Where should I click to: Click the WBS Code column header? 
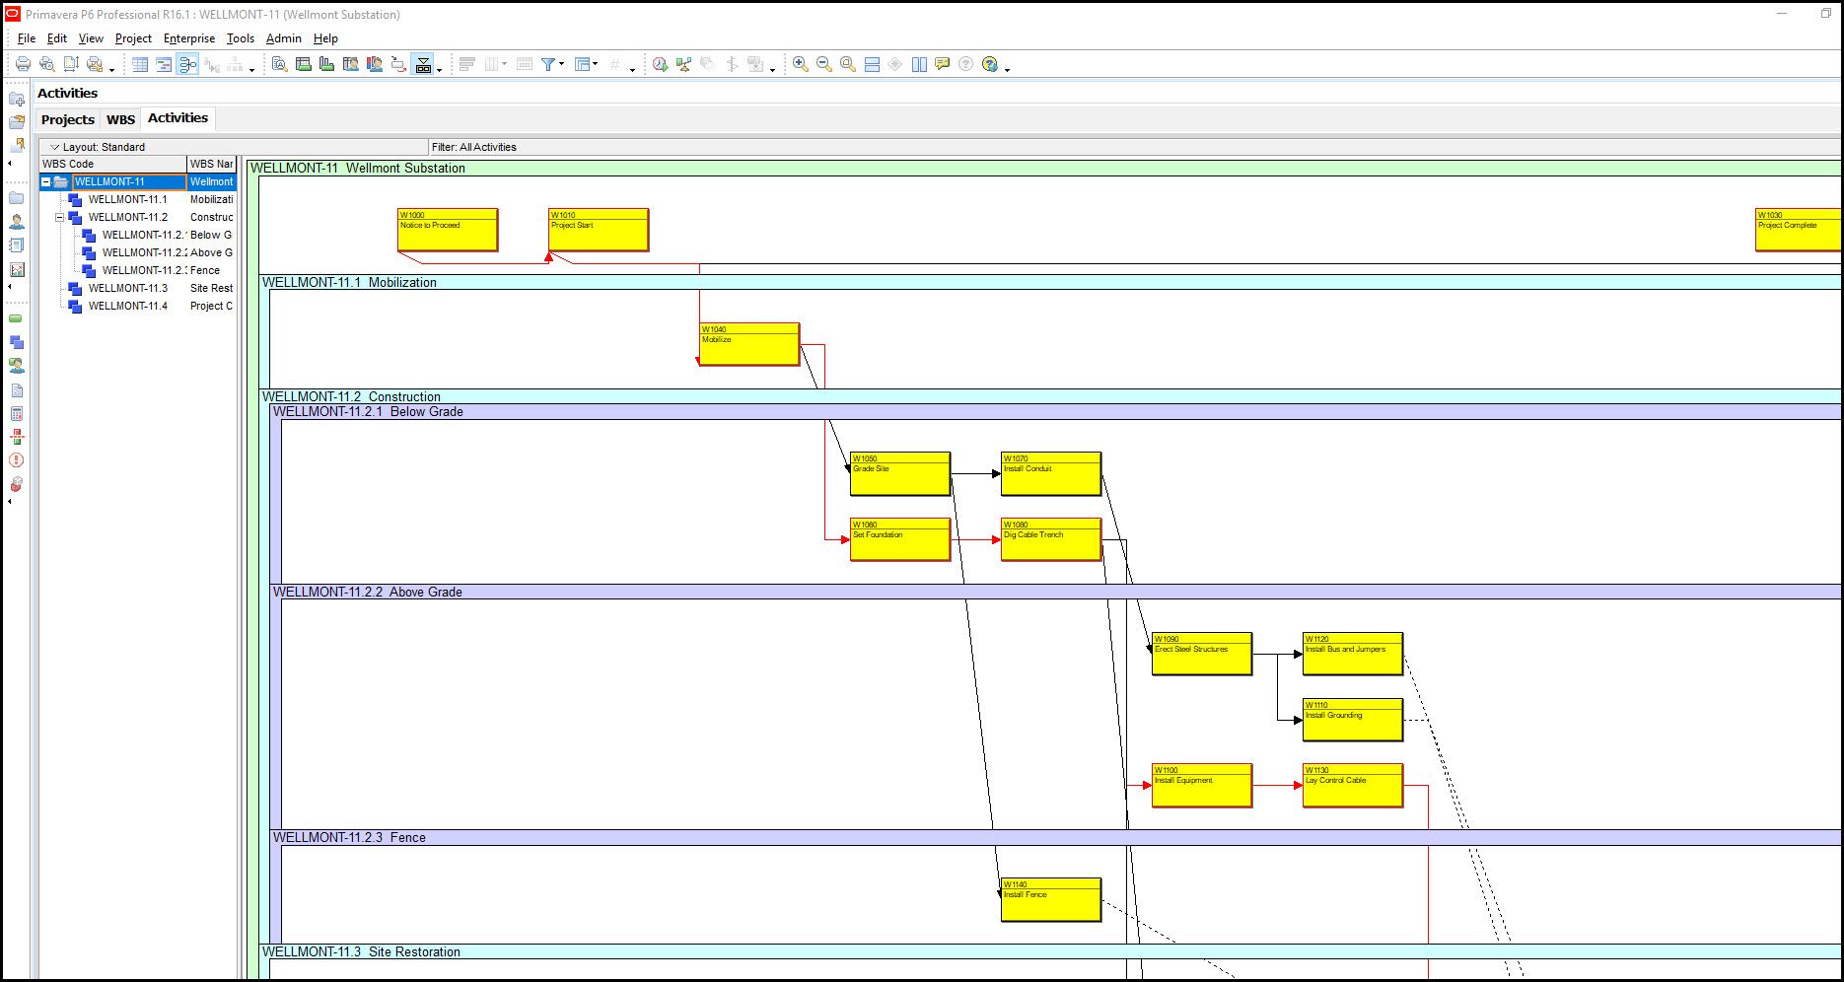click(x=112, y=164)
